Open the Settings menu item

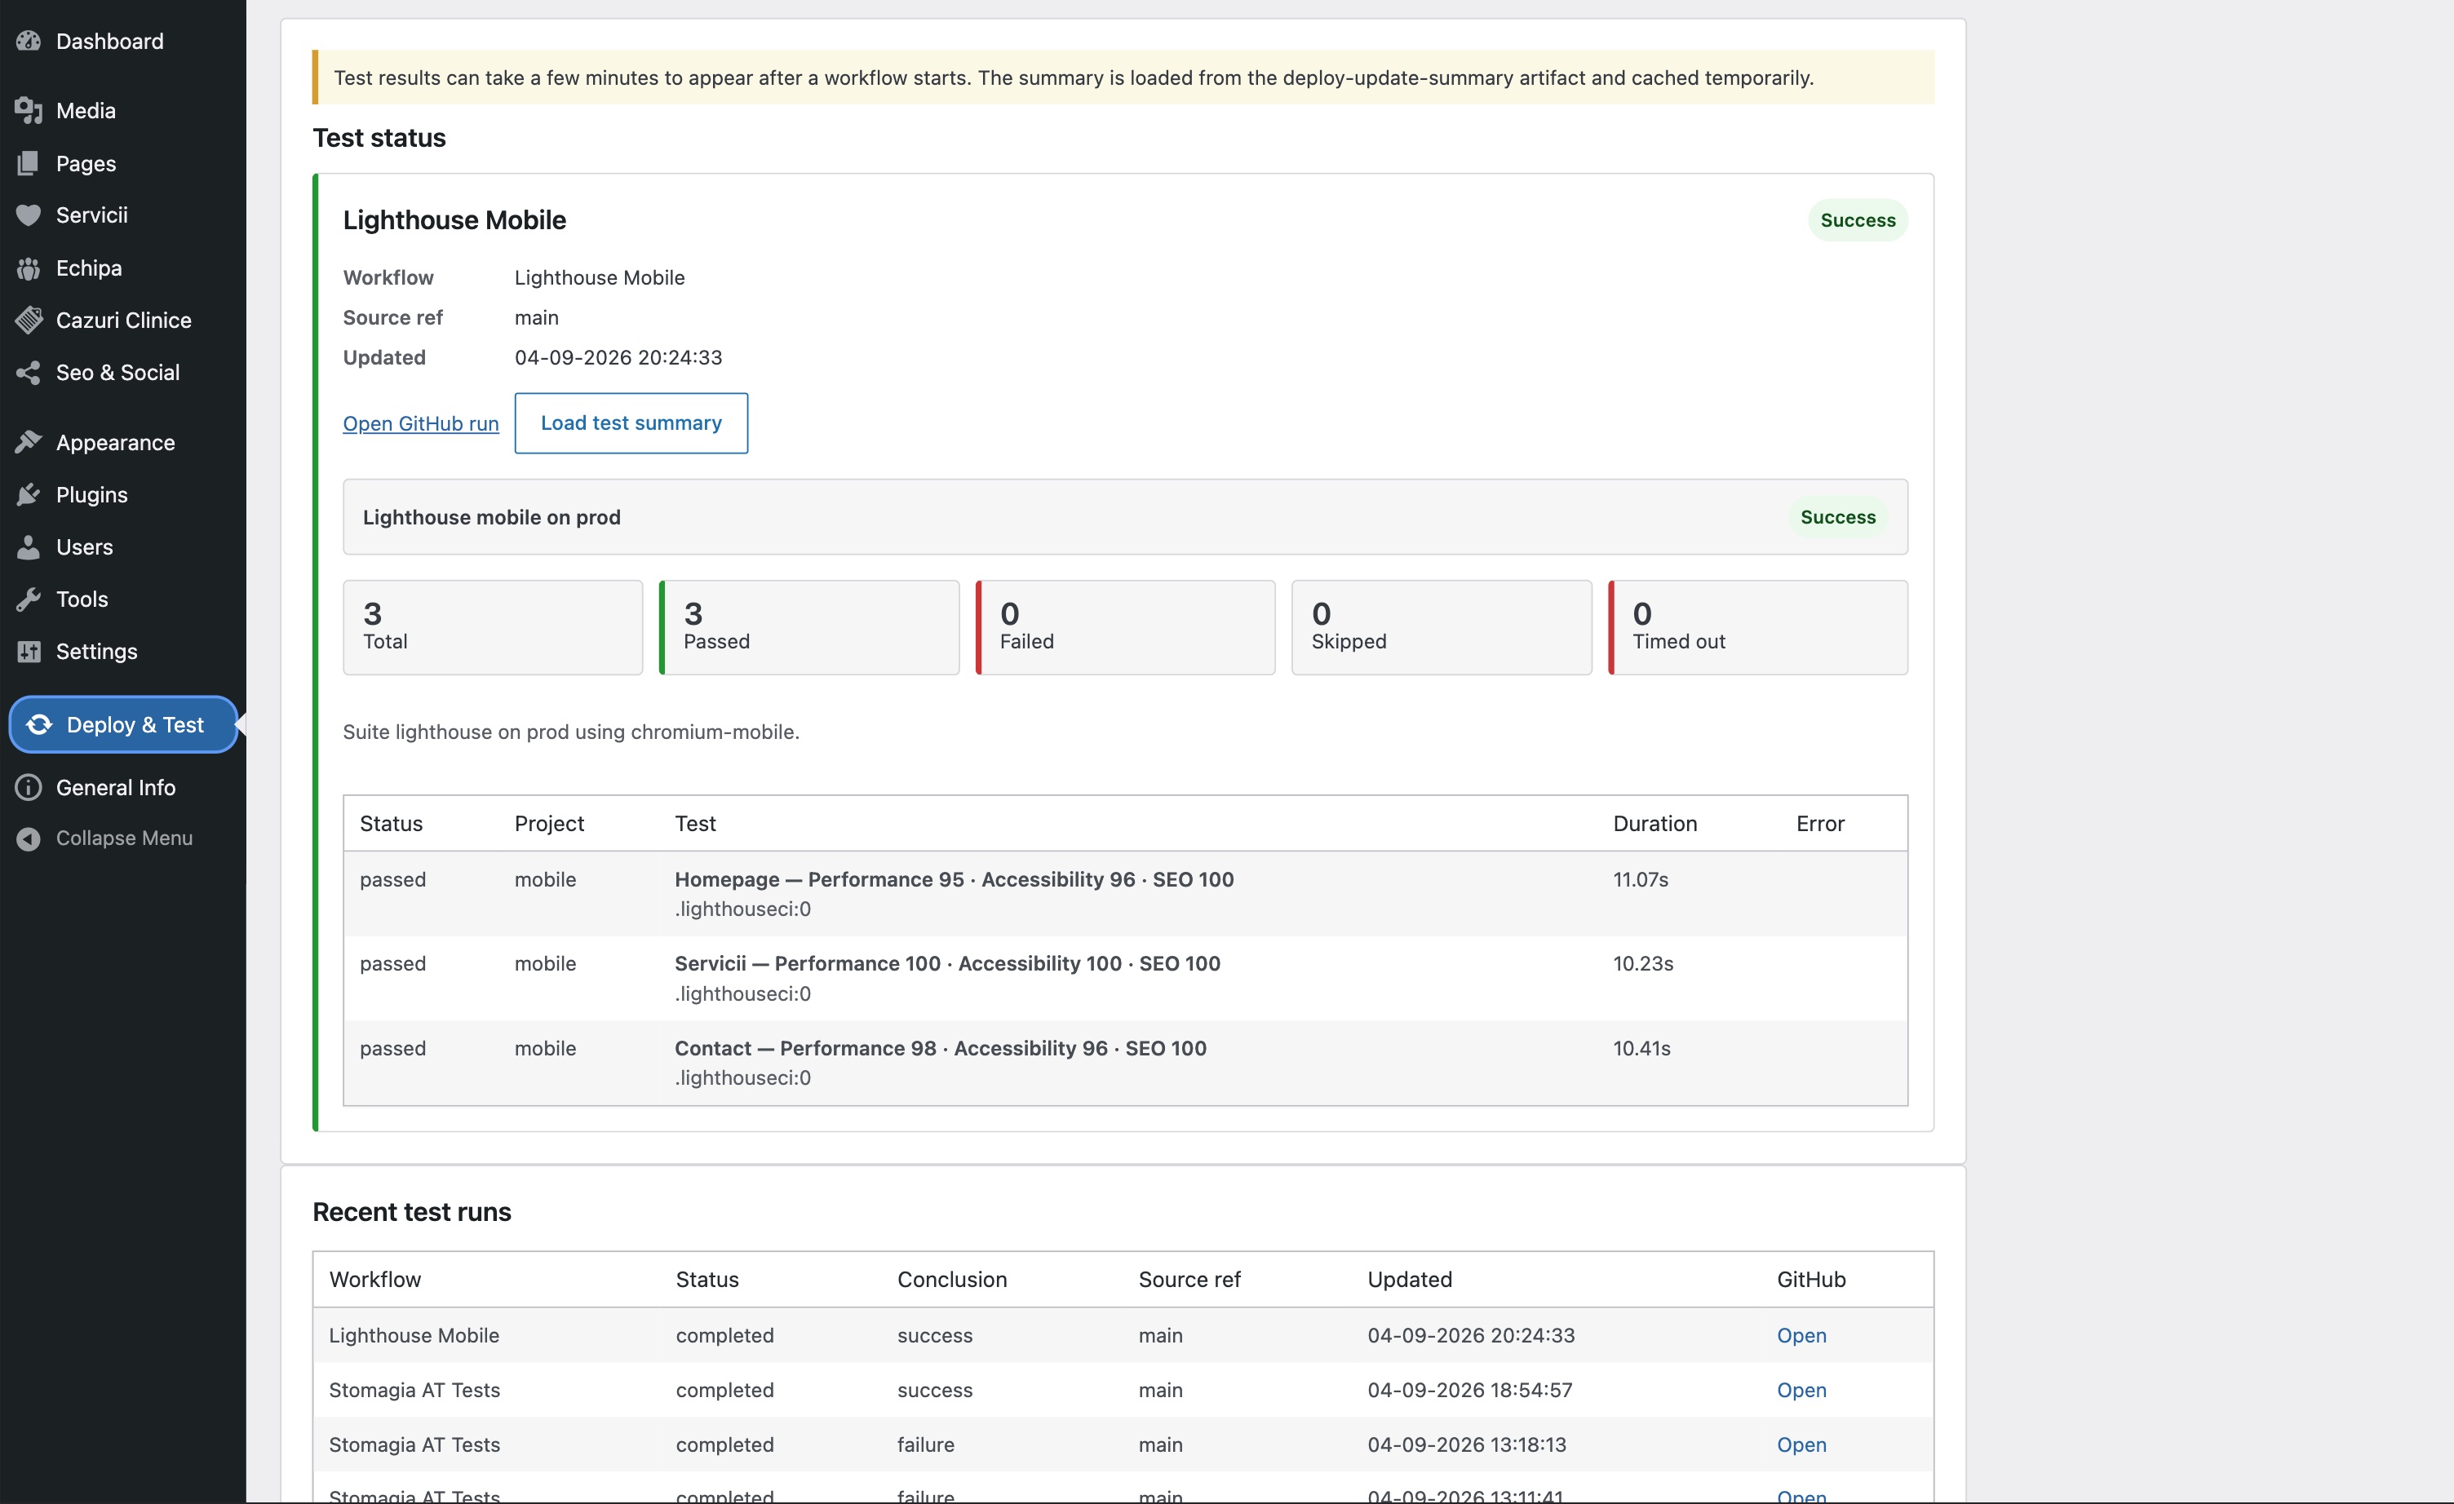[122, 651]
